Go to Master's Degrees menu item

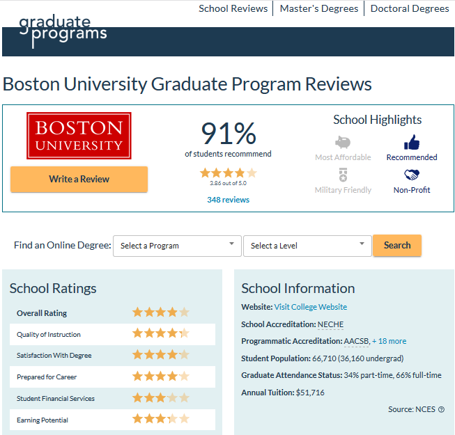(319, 8)
